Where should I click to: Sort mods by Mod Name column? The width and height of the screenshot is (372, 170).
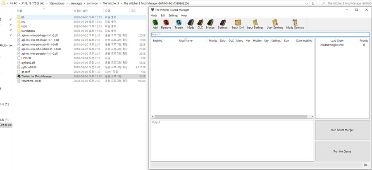point(186,41)
